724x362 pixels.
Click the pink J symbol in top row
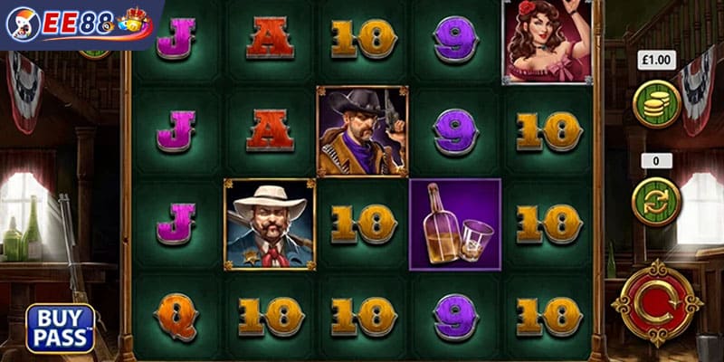pos(176,38)
